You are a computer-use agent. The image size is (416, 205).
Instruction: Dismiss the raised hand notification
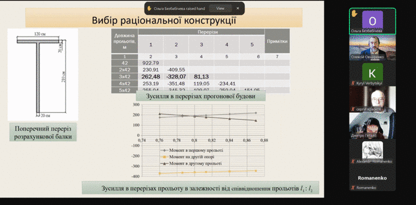(x=238, y=8)
